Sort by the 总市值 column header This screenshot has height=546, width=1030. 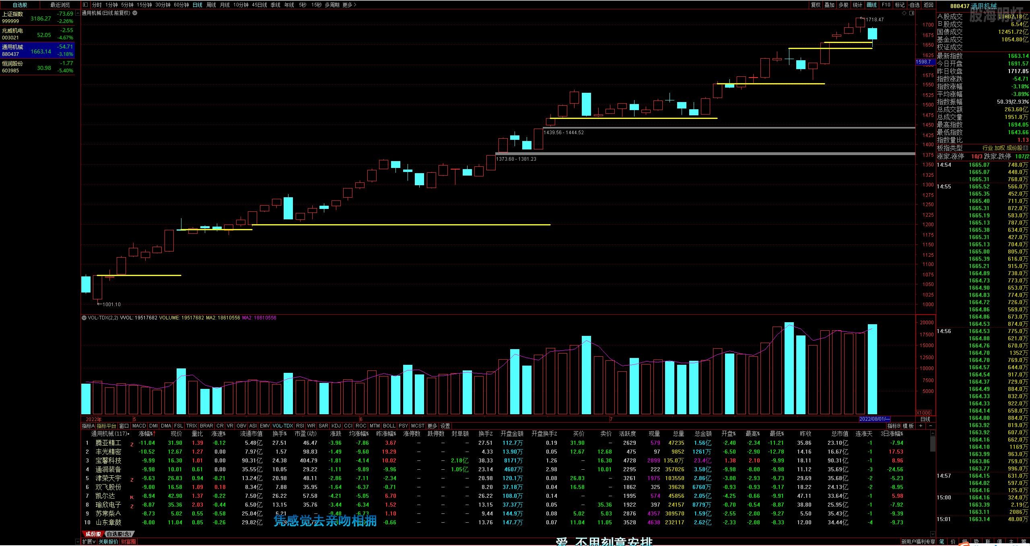coord(840,434)
